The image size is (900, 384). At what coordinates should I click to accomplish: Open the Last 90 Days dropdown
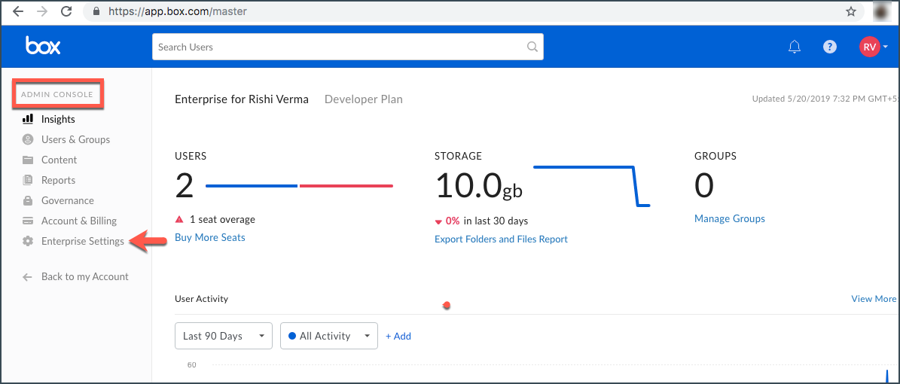click(x=223, y=336)
